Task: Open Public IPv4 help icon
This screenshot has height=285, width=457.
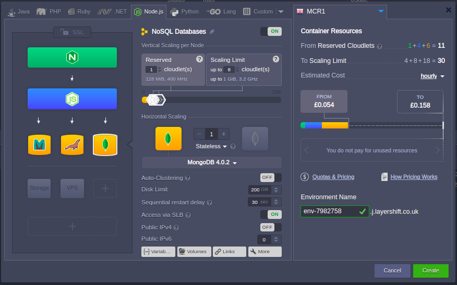Action: coord(176,227)
